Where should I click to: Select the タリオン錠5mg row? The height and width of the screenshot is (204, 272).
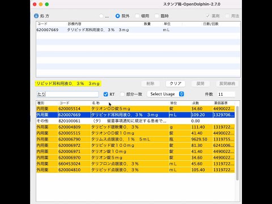coord(135,158)
